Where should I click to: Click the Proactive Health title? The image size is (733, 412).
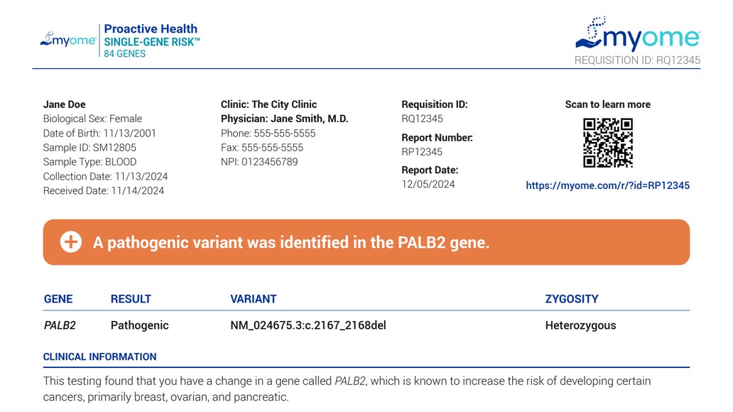pyautogui.click(x=151, y=29)
